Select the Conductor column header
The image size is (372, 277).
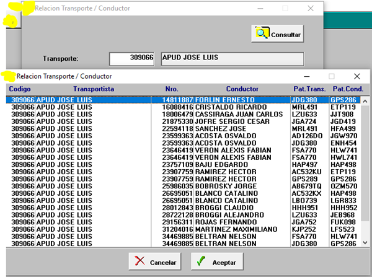point(242,89)
